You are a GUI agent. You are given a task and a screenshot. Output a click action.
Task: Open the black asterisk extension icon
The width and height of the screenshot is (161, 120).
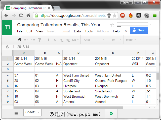click(139, 16)
